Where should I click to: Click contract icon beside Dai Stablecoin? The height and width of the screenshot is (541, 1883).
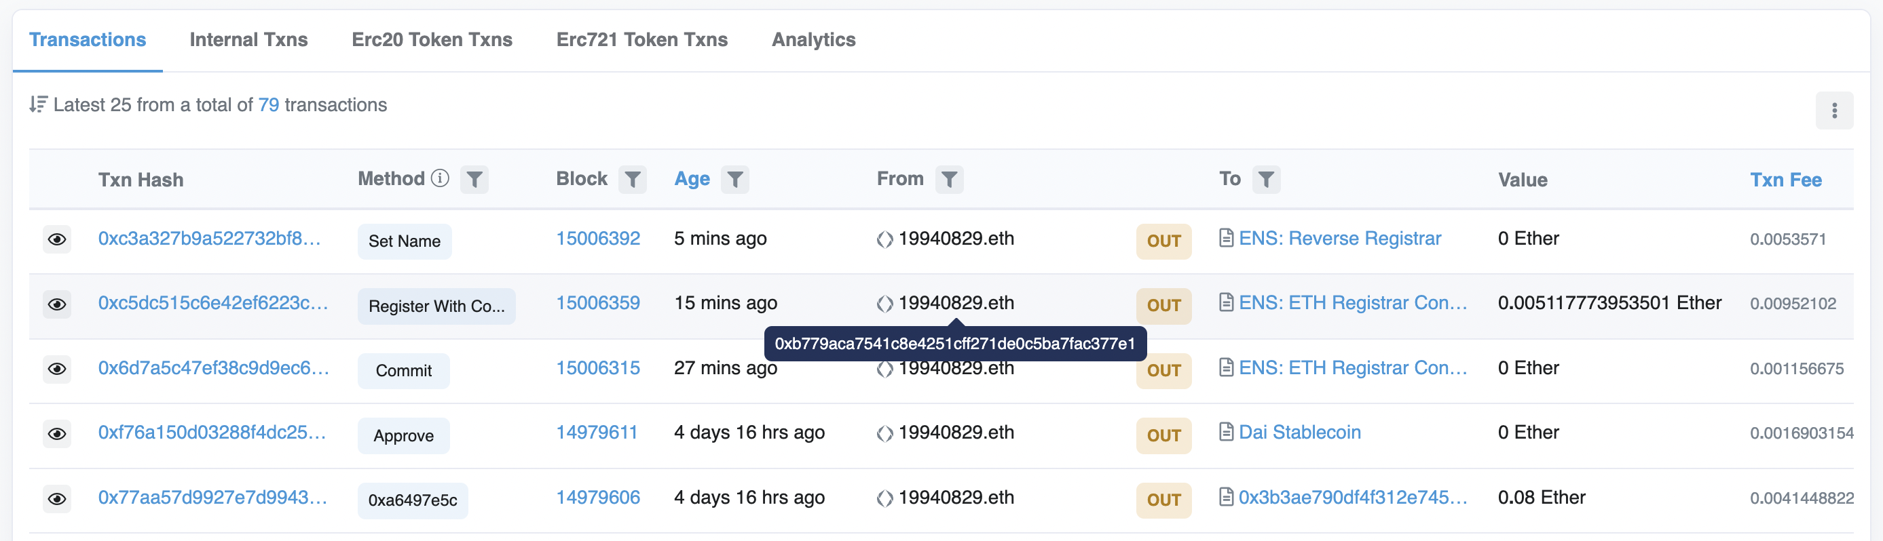click(x=1226, y=433)
